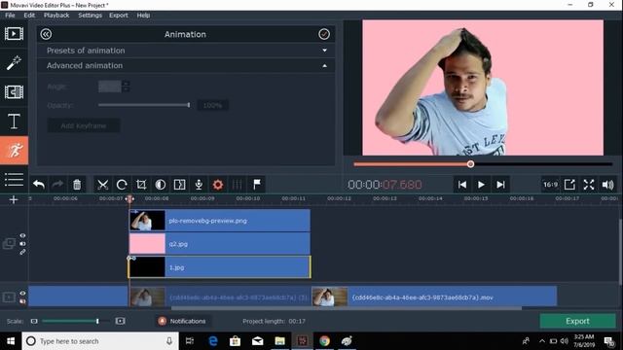Open the Transition wizard icon
Screen dimensions: 623x350
point(179,185)
